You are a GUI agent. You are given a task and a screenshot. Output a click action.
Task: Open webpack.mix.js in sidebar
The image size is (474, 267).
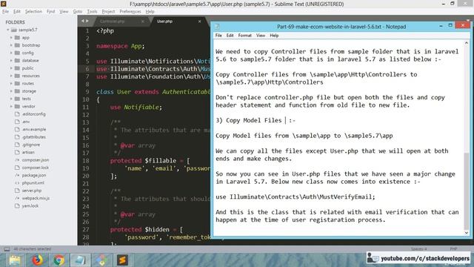pyautogui.click(x=36, y=198)
